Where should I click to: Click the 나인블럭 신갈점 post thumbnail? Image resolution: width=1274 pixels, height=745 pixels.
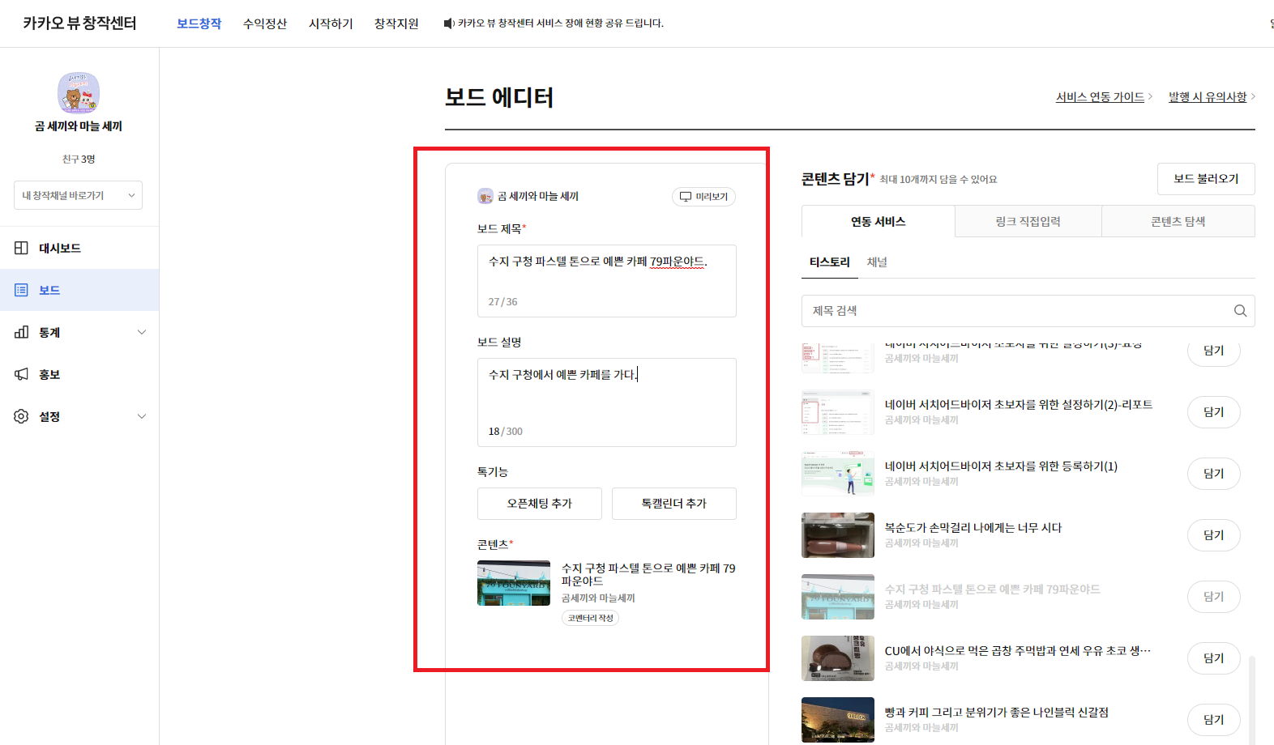(x=838, y=720)
